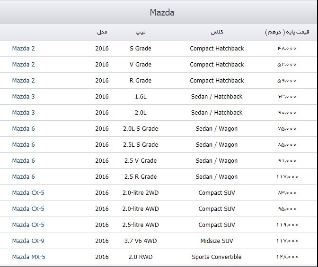
Task: Click the 59,000 price of Mazda 2 R Grade
Action: (x=287, y=81)
